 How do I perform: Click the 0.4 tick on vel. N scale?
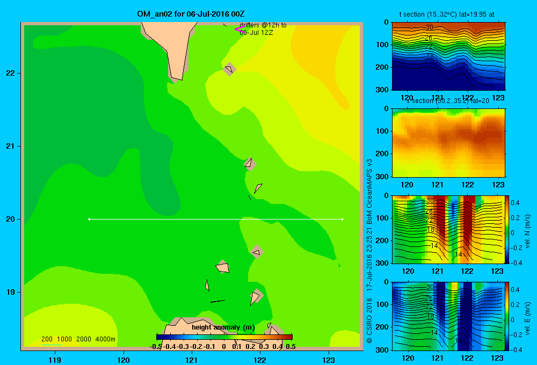coord(515,203)
